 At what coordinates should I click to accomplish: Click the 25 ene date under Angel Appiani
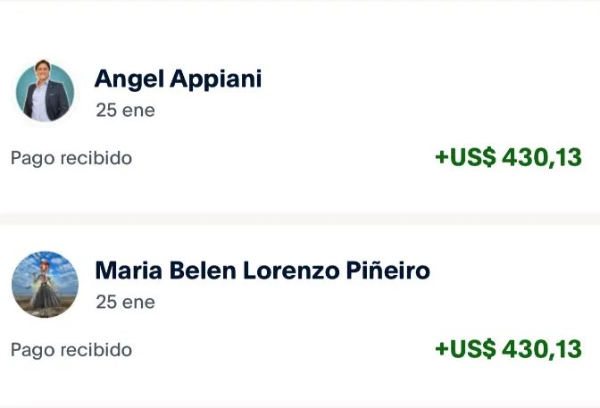point(126,110)
